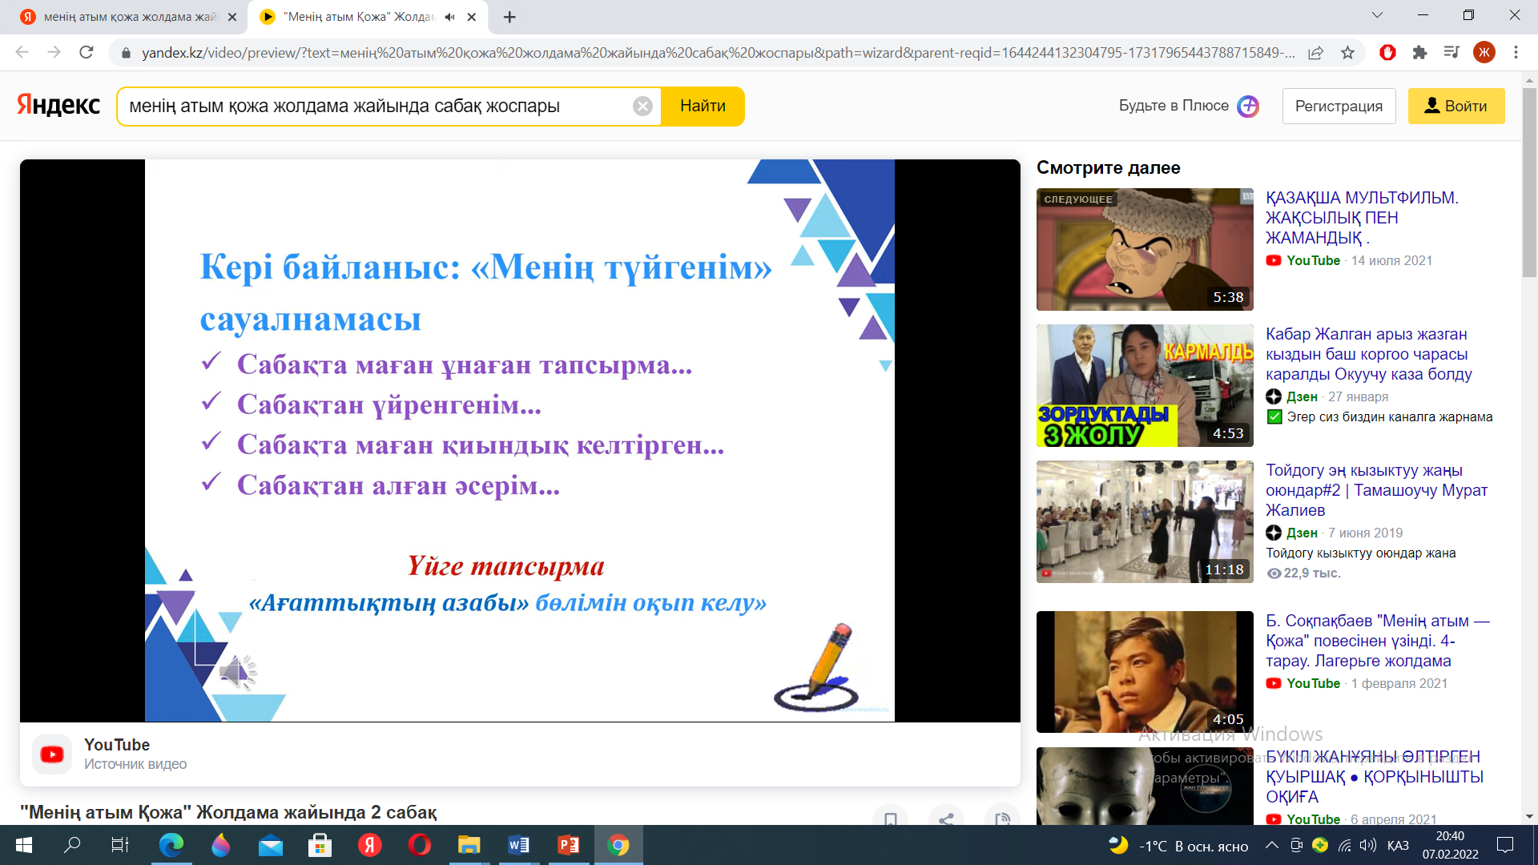The height and width of the screenshot is (865, 1538).
Task: Clear the Yandex search field text
Action: [642, 107]
